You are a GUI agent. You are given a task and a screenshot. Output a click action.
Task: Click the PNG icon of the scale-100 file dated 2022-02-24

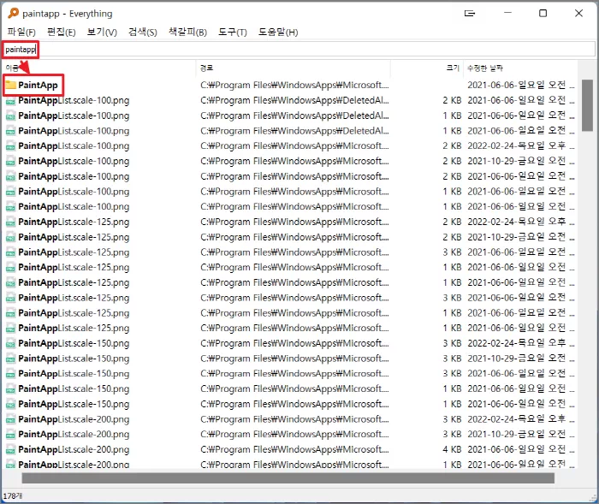(x=10, y=146)
